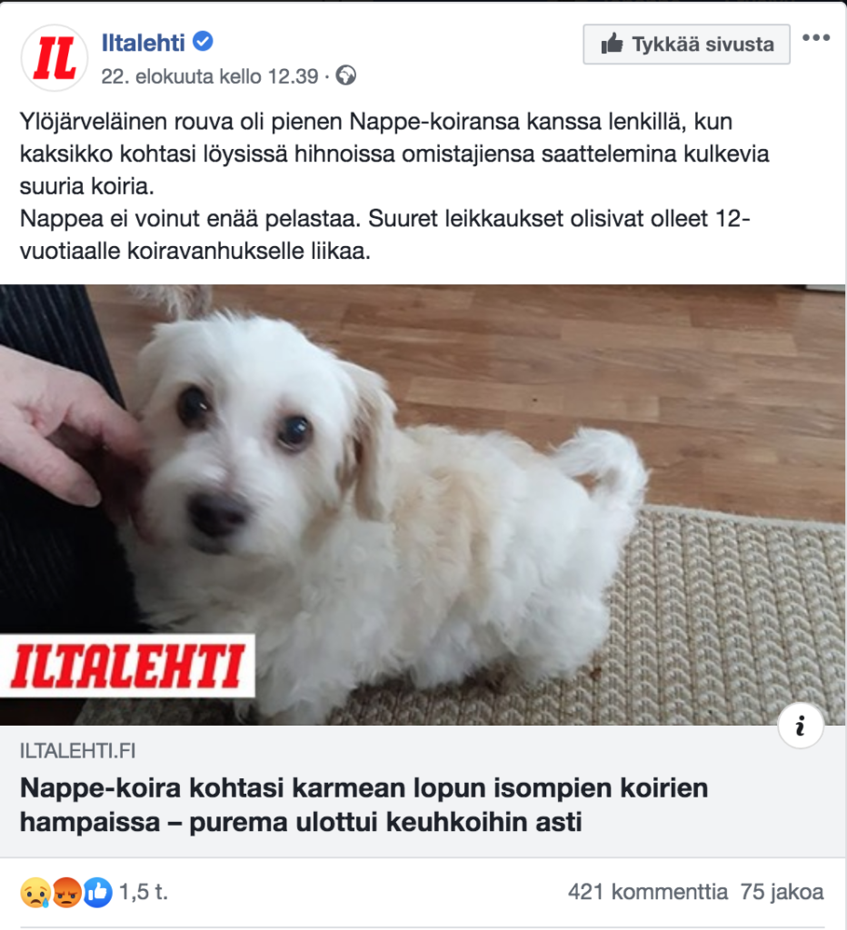Viewport: 847px width, 930px height.
Task: Click the sad reaction emoji
Action: point(35,892)
